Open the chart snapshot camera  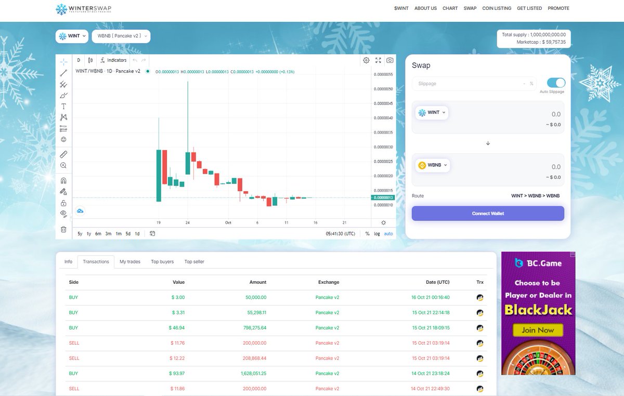(x=390, y=60)
